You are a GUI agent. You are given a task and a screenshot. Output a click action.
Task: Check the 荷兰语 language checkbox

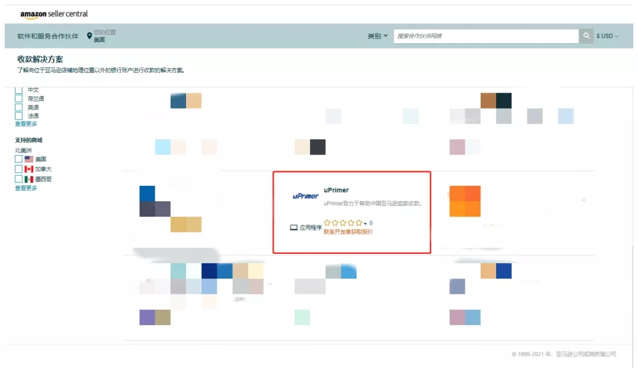click(19, 99)
